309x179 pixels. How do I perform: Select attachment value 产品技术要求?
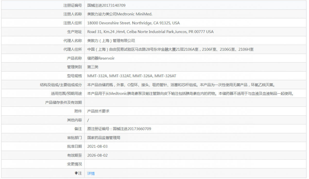point(98,111)
